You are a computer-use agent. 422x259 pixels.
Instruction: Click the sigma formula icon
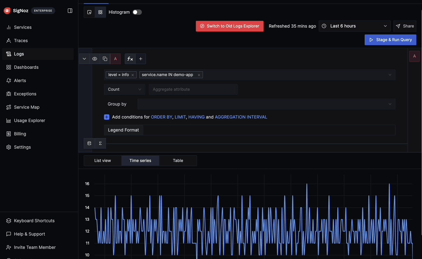[x=100, y=143]
